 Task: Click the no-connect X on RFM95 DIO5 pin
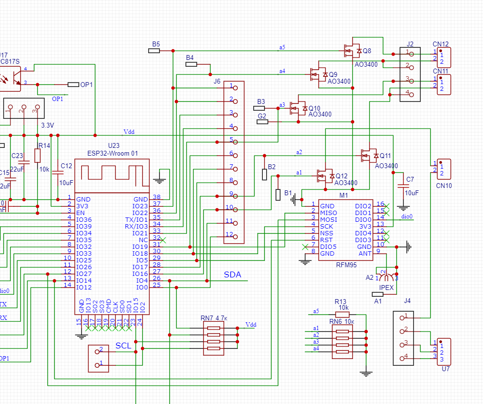305,247
